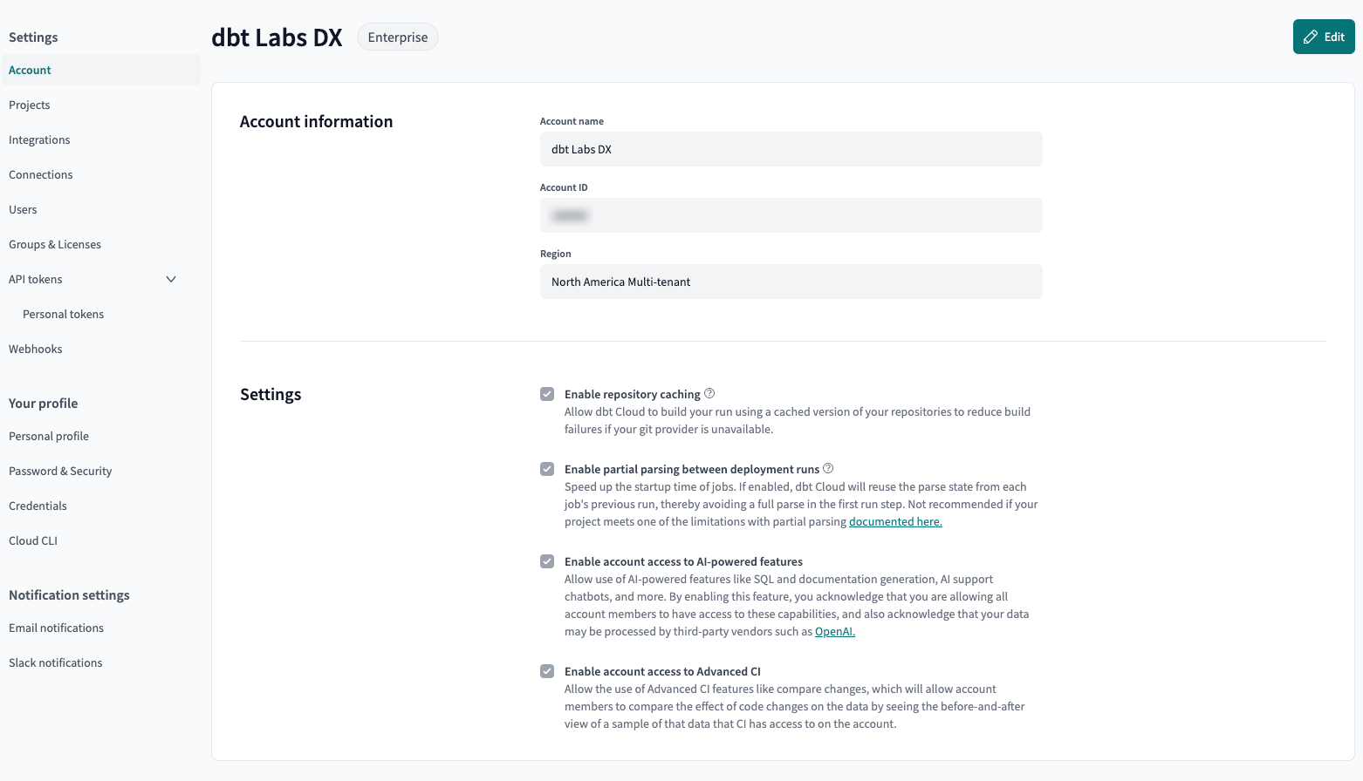This screenshot has height=781, width=1363.
Task: Disable the Enable repository caching checkbox
Action: point(547,394)
